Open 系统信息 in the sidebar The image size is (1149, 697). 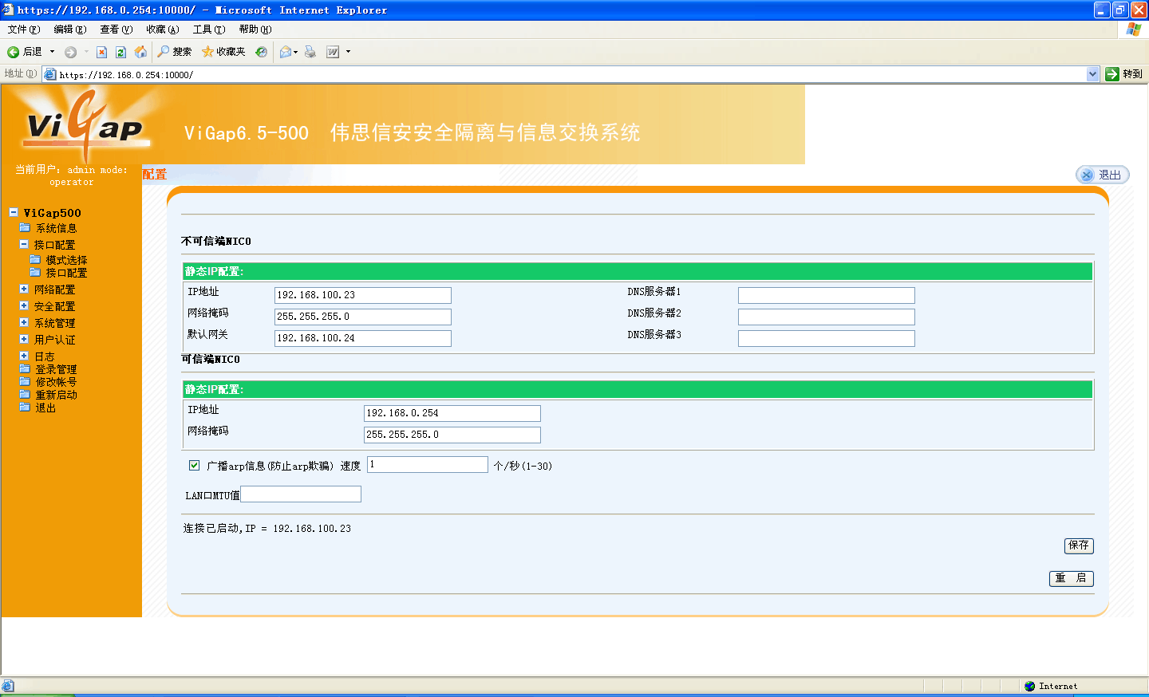[x=56, y=228]
